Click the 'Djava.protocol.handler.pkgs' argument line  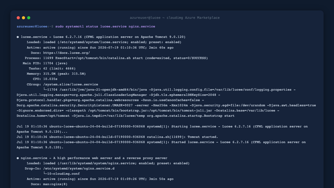110,100
